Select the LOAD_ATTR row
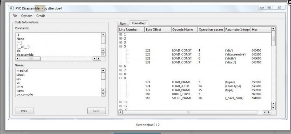The height and width of the screenshot is (134, 291). tap(195, 86)
